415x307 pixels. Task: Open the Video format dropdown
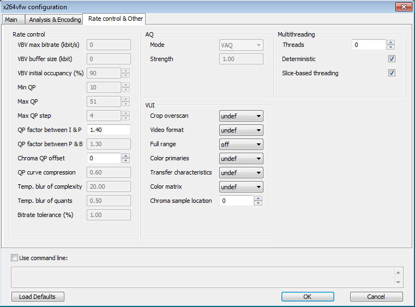click(x=241, y=130)
